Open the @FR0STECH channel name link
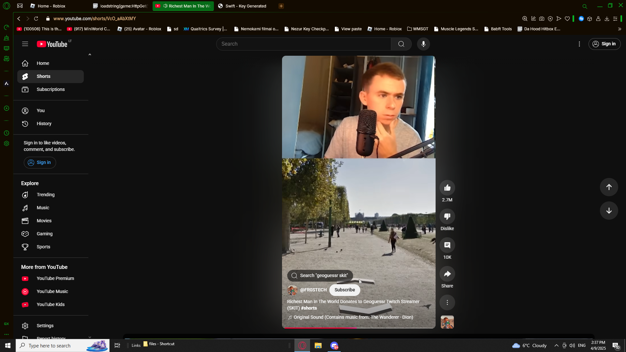This screenshot has height=352, width=626. [x=313, y=290]
